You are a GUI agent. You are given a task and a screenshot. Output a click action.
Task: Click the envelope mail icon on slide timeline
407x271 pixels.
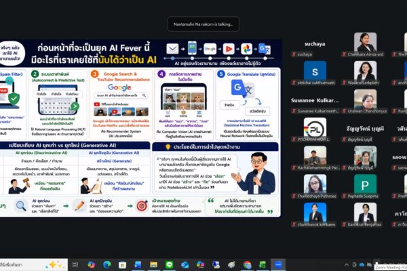[x=172, y=49]
